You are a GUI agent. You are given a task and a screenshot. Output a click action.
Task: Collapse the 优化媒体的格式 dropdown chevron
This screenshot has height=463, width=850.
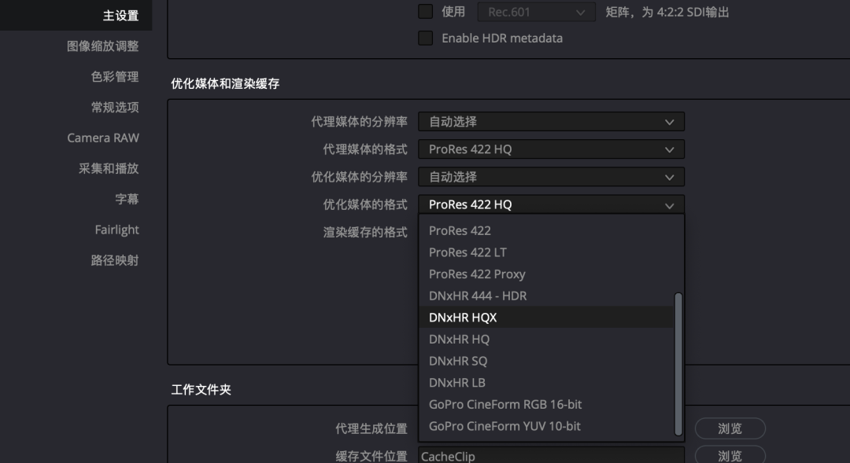coord(670,205)
